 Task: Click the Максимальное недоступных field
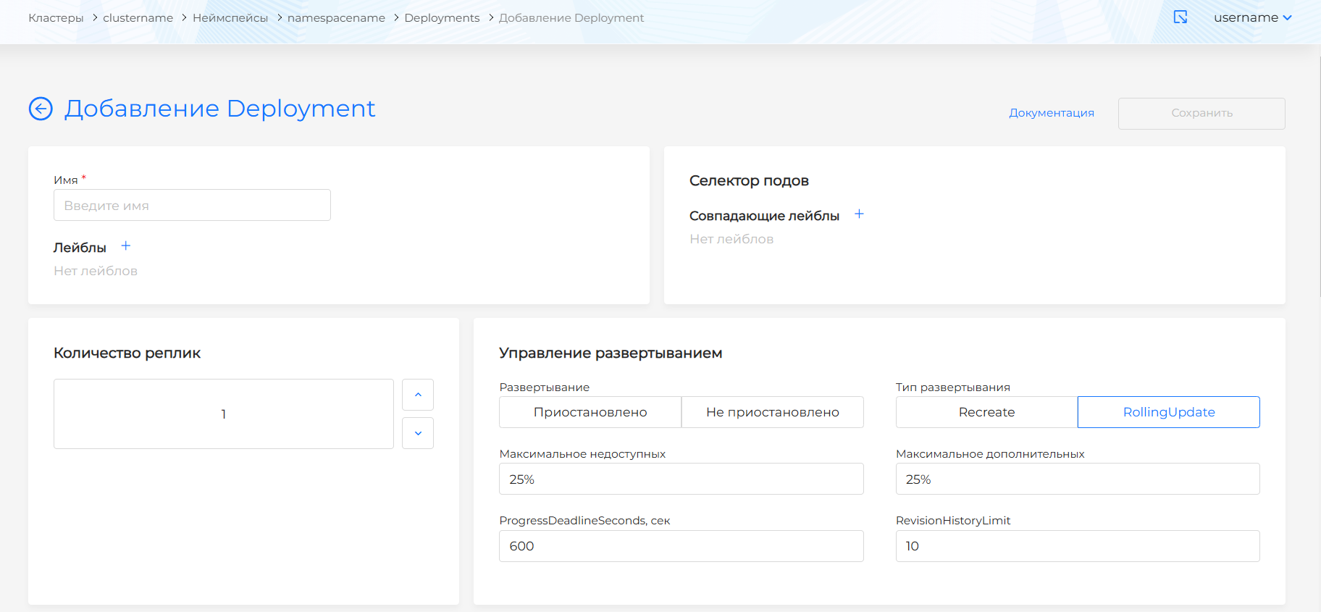pyautogui.click(x=681, y=479)
